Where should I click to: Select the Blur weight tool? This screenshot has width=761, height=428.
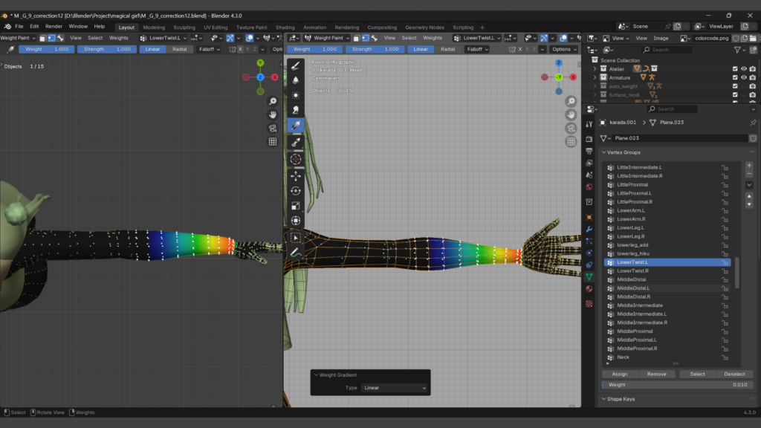coord(296,80)
